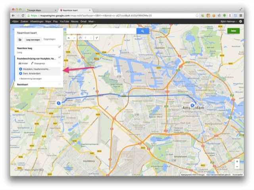Click the Naamloze kaart map title
This screenshot has height=190, width=254.
[27, 33]
